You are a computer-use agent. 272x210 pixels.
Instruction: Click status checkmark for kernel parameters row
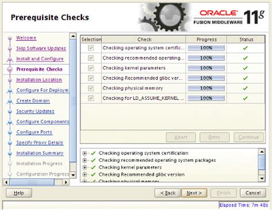pos(245,68)
